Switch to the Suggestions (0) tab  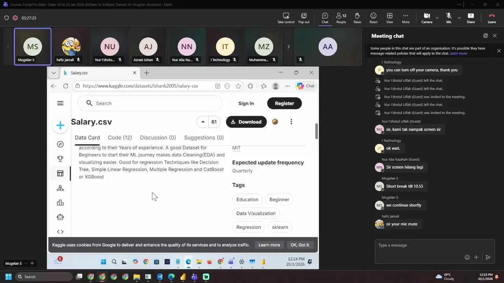point(204,138)
